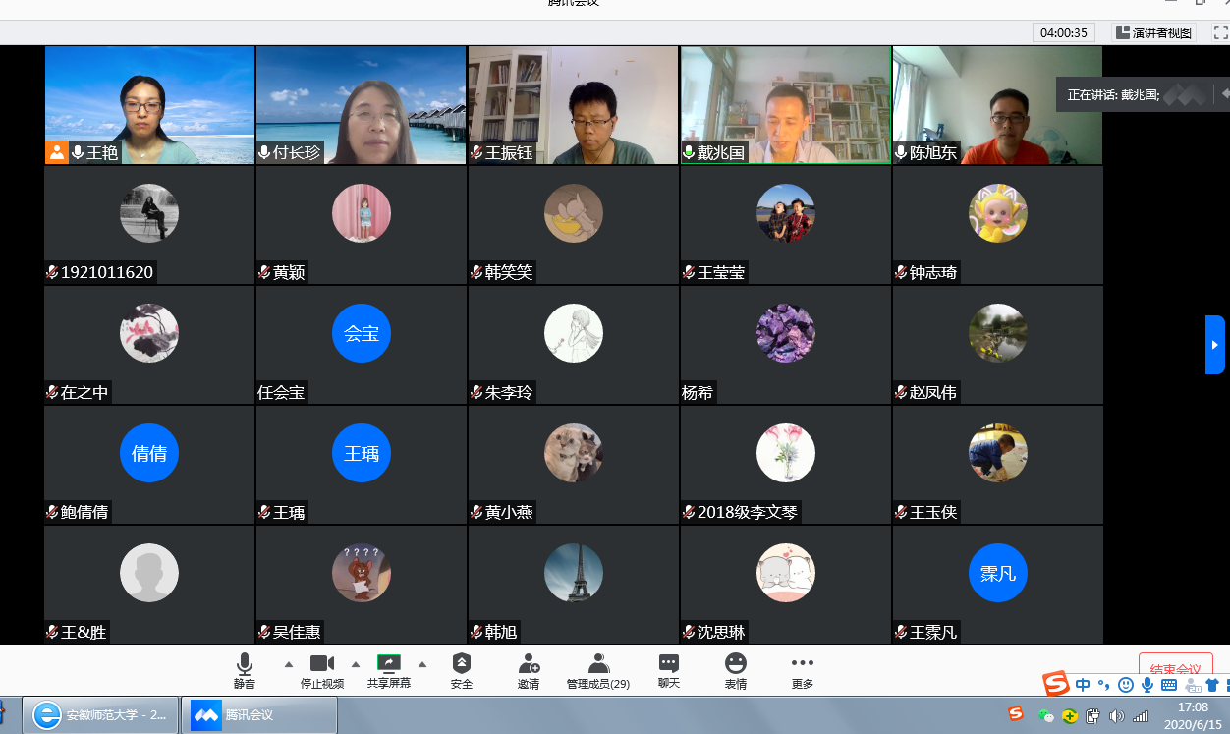The height and width of the screenshot is (734, 1230).
Task: Expand video options arrow beside Stop Video
Action: tap(356, 664)
